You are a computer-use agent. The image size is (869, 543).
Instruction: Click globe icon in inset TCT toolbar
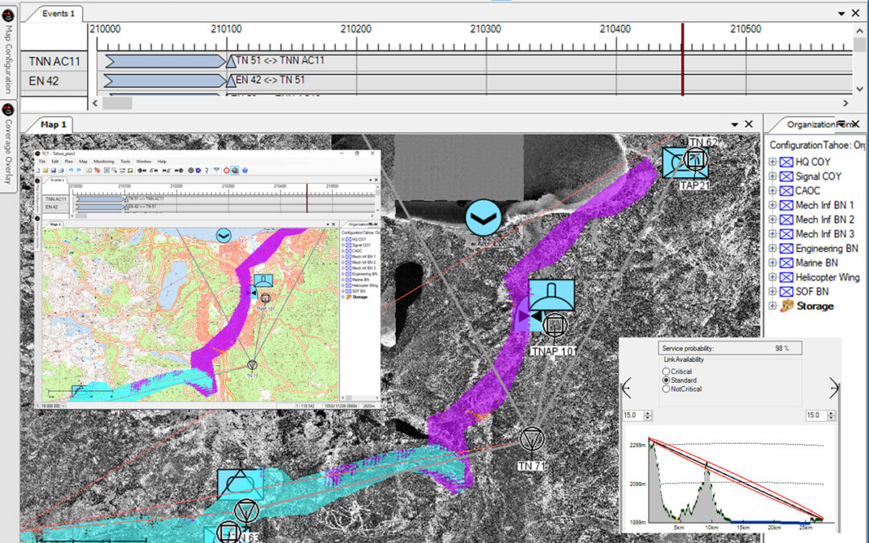[x=235, y=170]
